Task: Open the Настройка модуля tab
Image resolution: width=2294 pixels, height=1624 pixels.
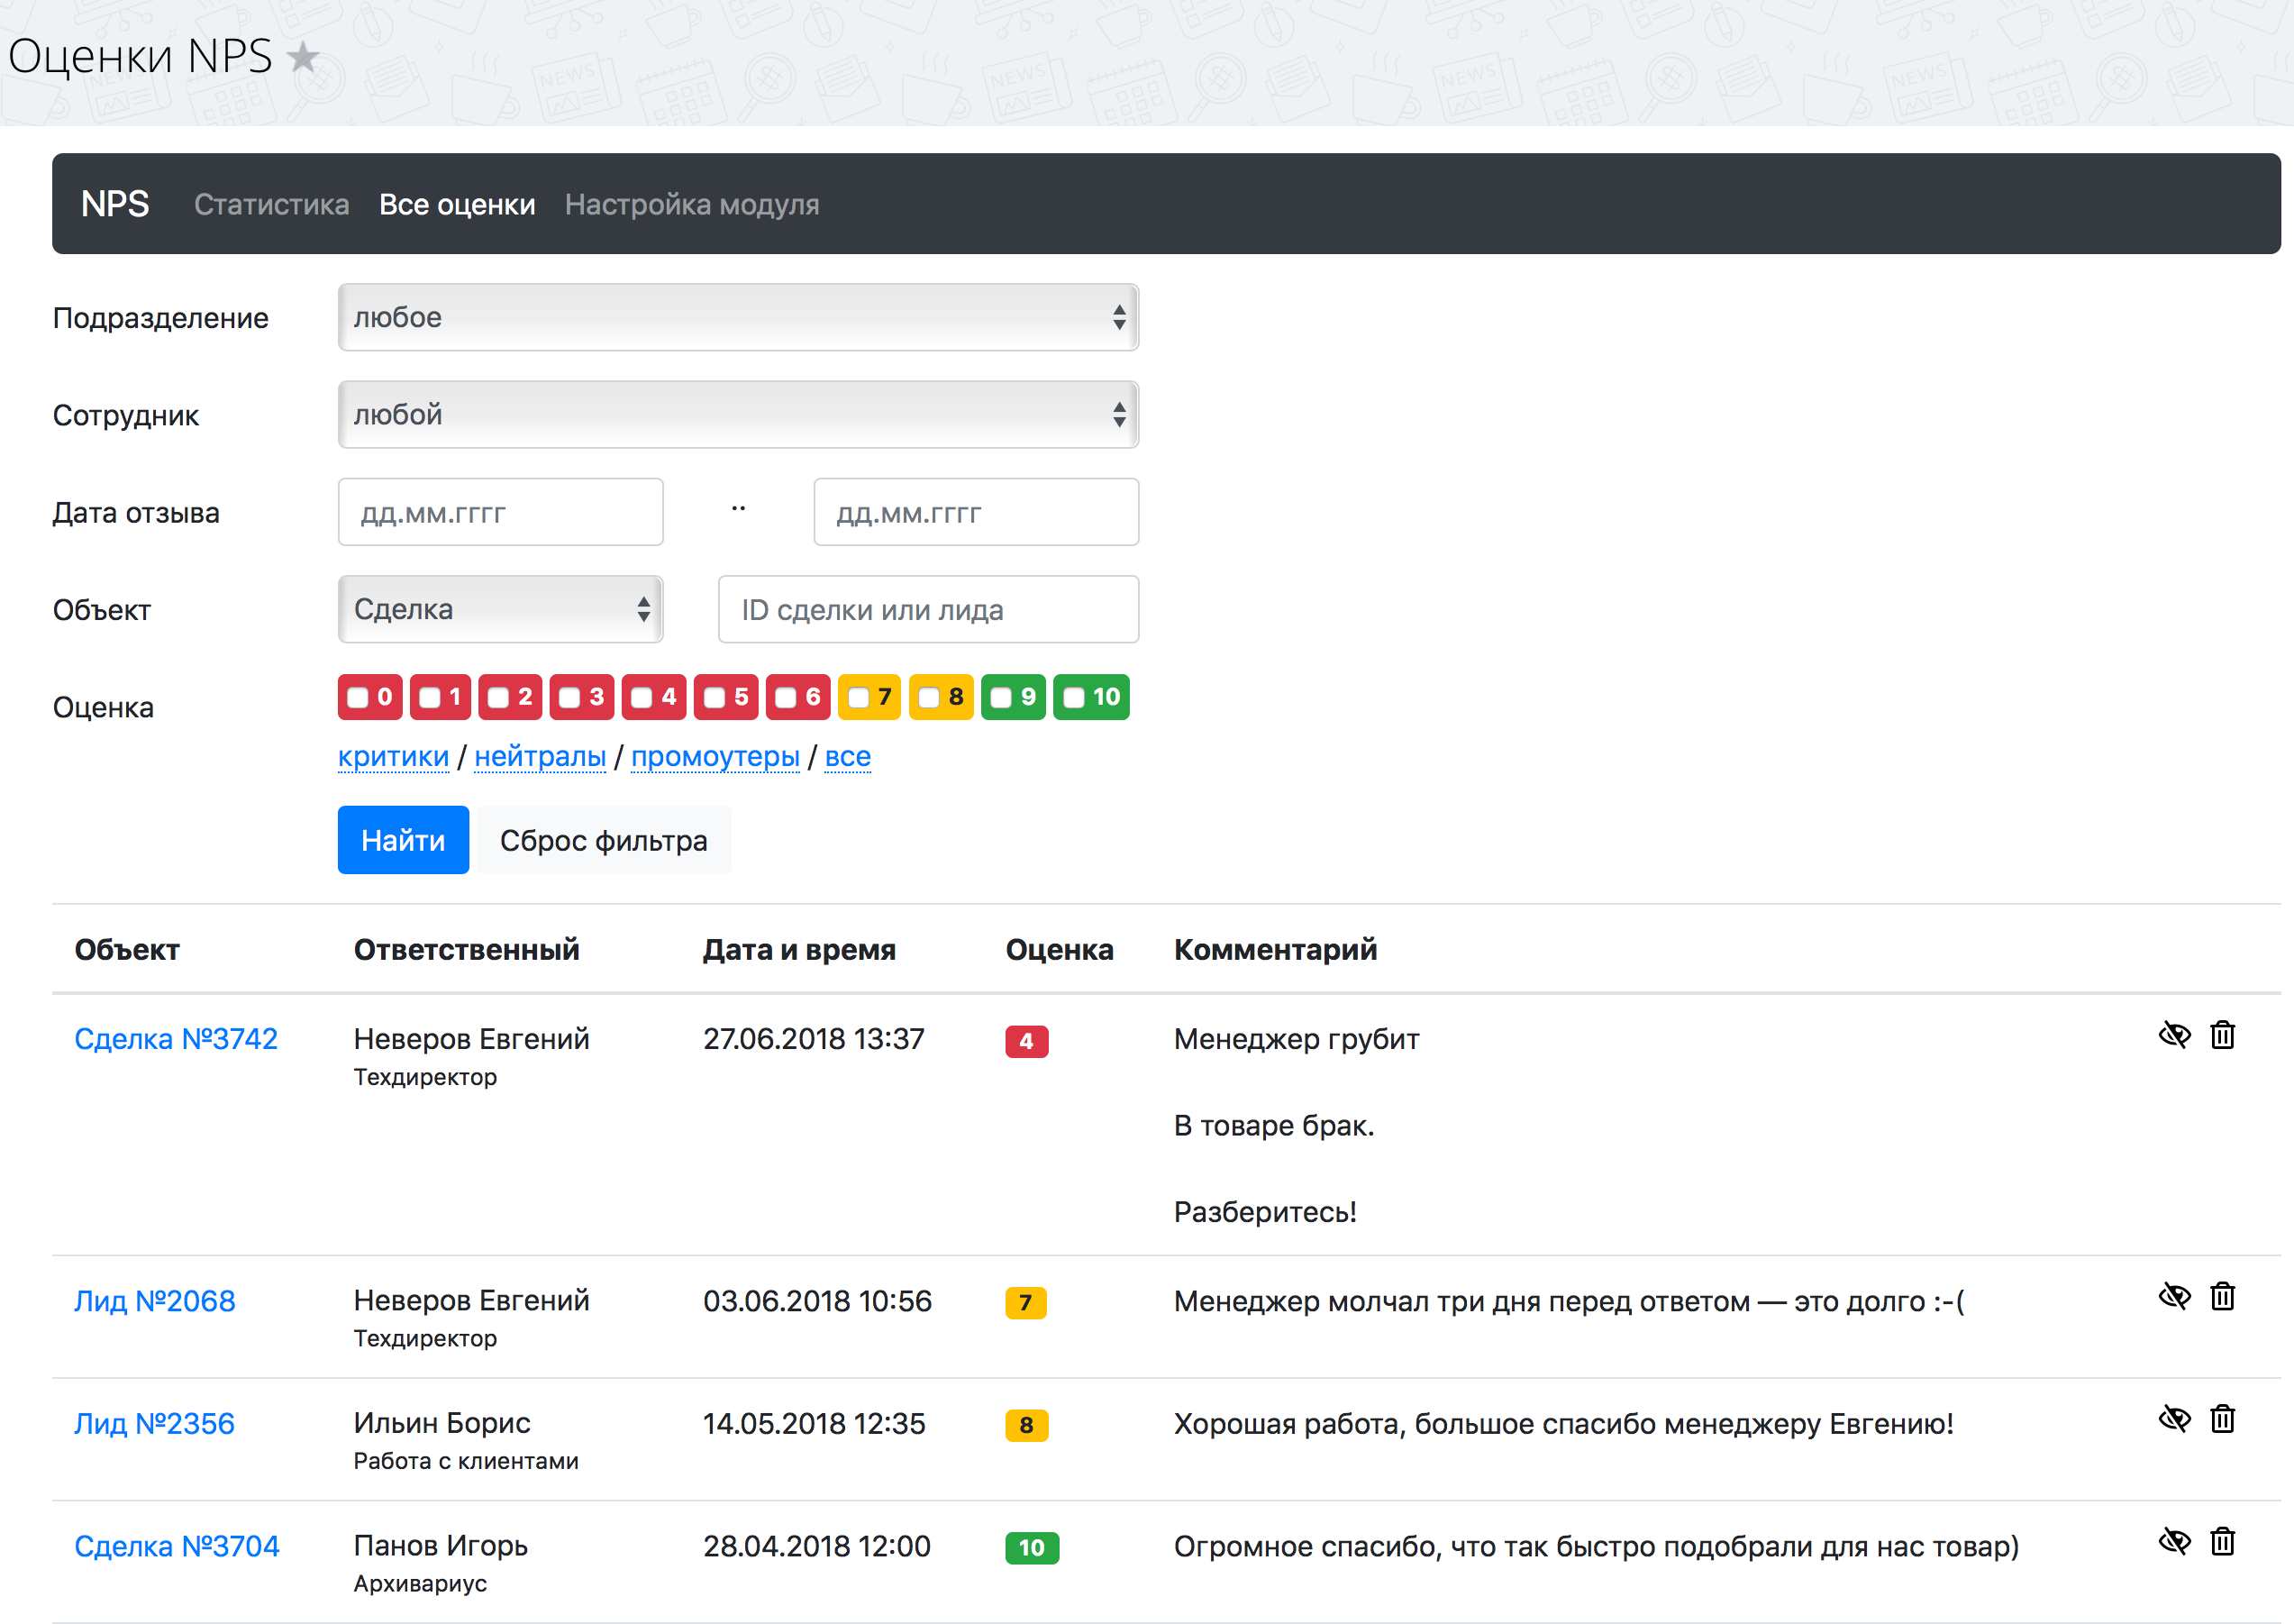Action: tap(692, 205)
